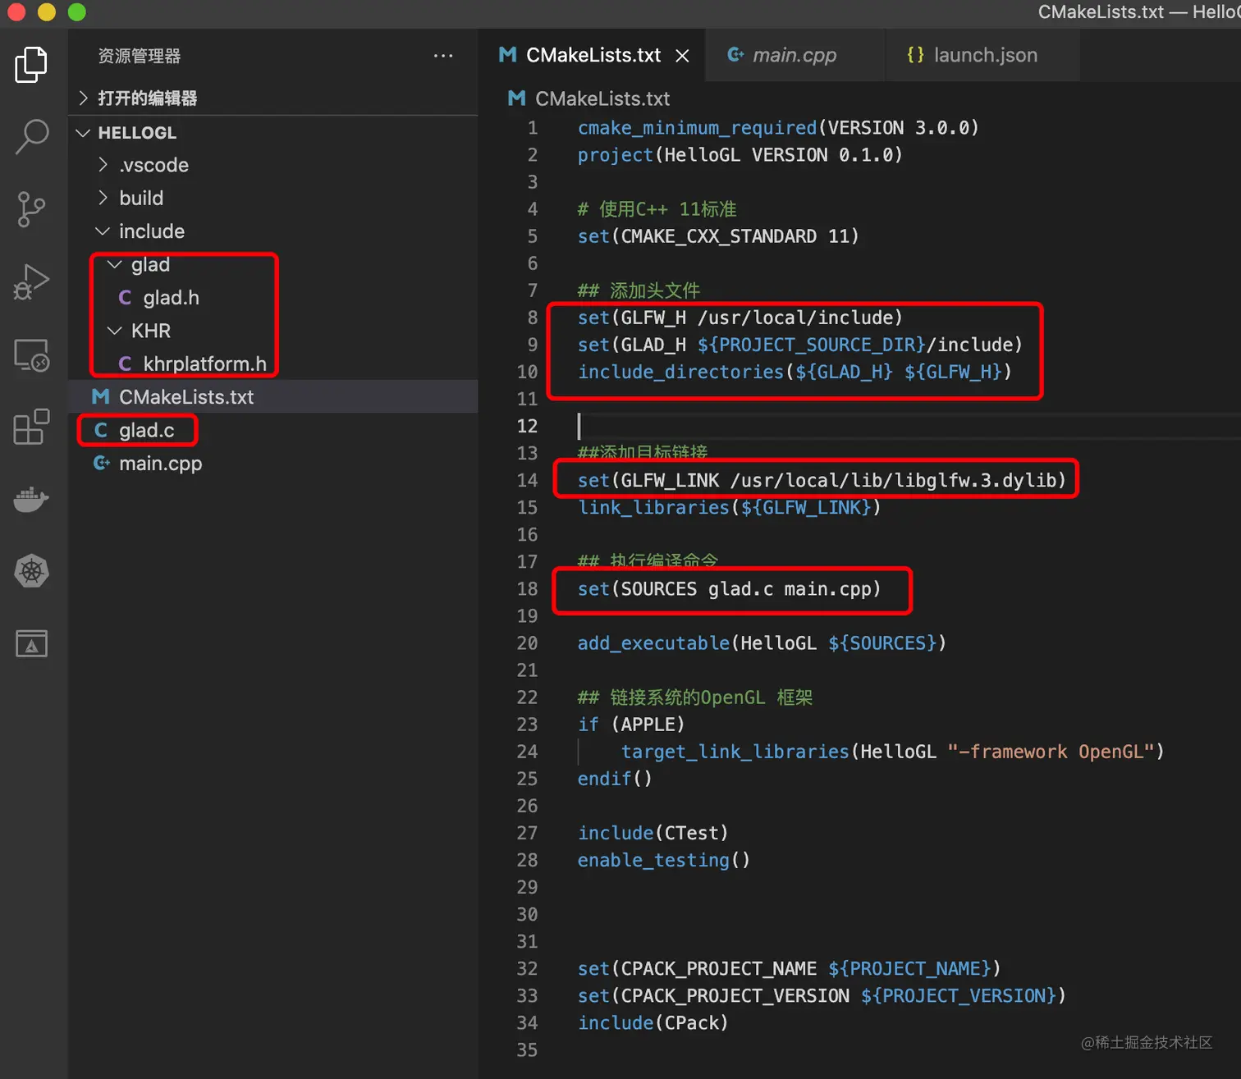Close the CMakeLists.txt editor tab

click(x=682, y=56)
